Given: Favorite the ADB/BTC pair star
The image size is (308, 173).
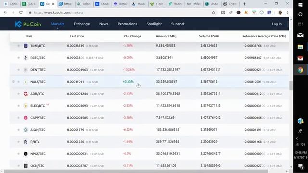Looking at the screenshot, I should [x=18, y=94].
